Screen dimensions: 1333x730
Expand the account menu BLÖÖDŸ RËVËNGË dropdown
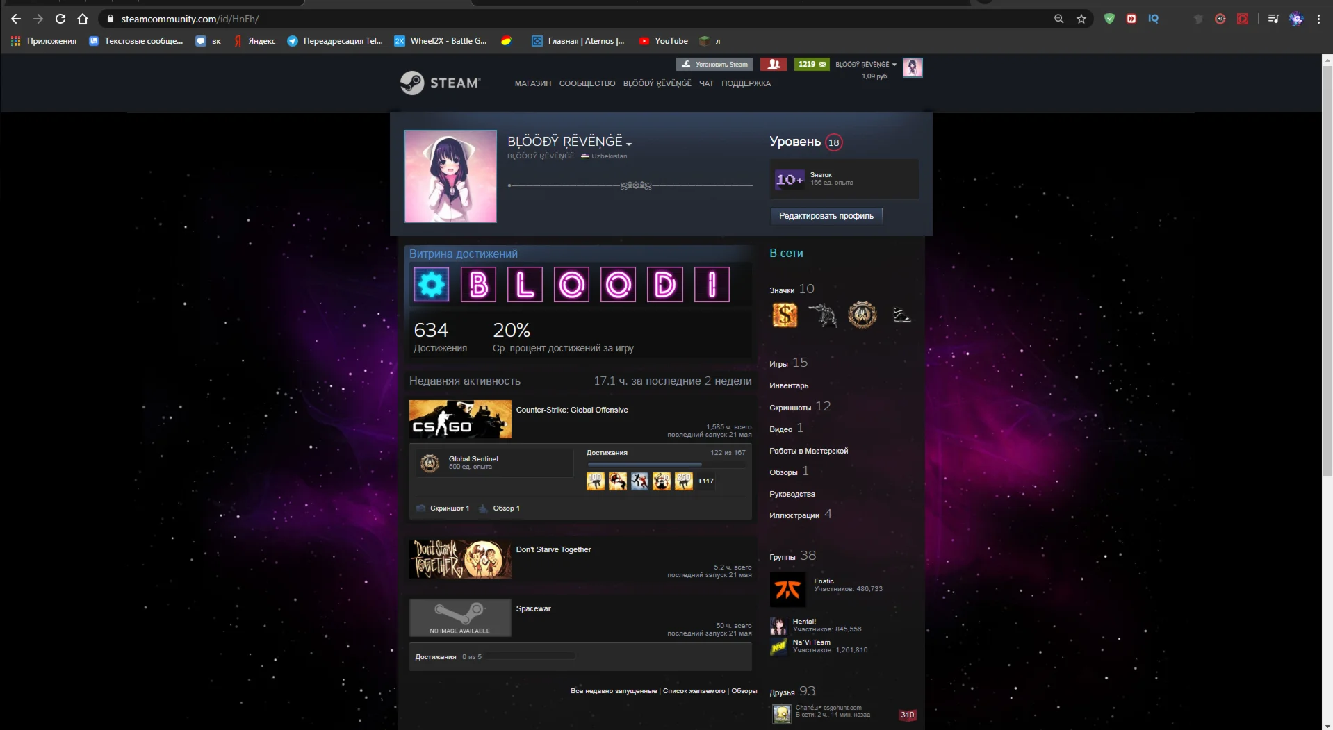tap(866, 64)
